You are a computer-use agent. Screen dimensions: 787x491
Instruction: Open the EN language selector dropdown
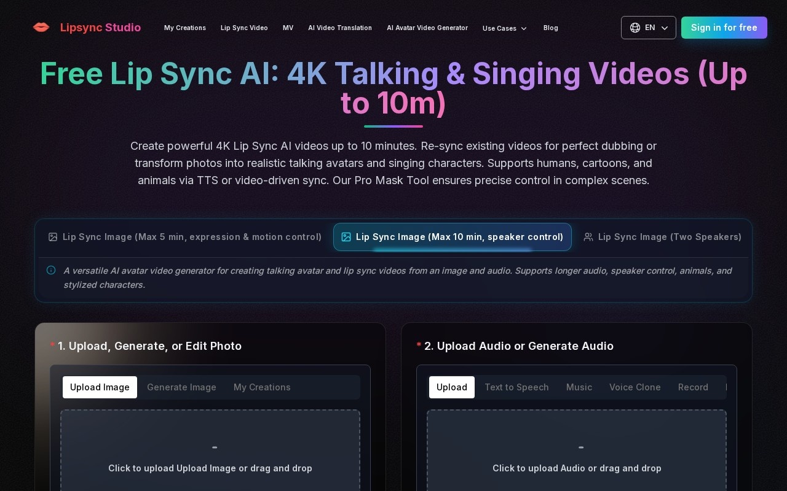tap(649, 28)
